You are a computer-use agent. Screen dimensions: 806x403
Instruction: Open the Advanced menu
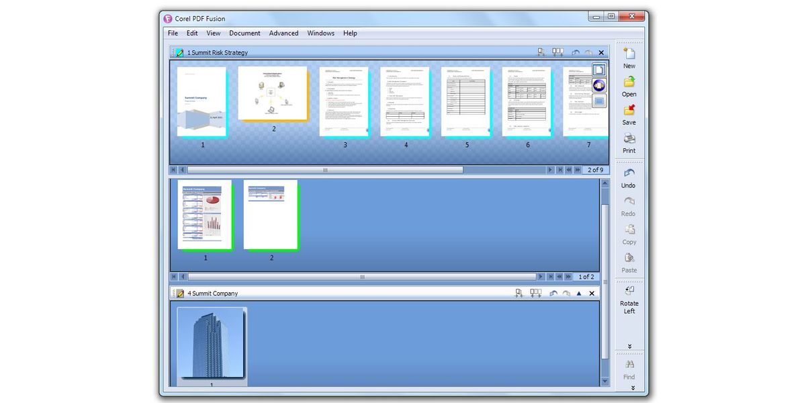[x=283, y=33]
